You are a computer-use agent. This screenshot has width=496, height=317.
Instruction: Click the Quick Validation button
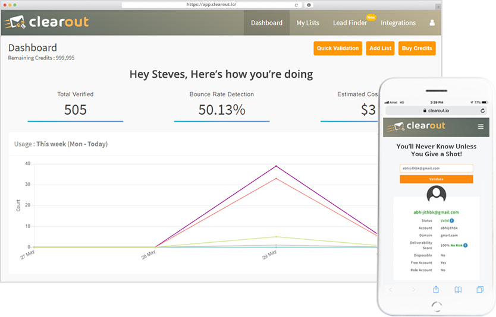[x=337, y=48]
